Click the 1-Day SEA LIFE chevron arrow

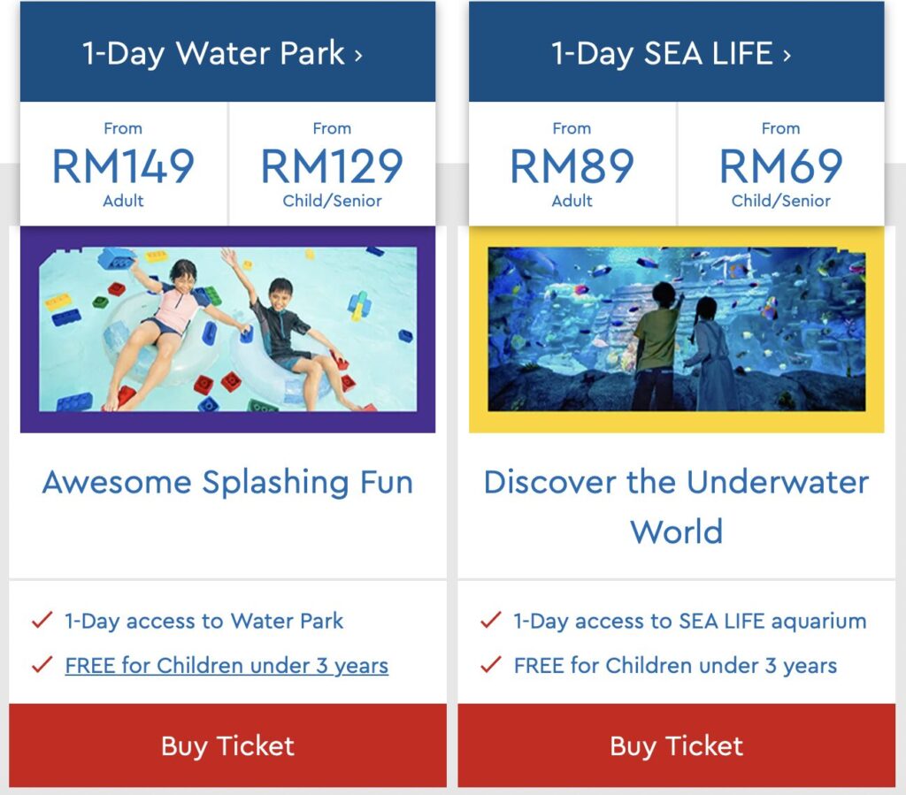point(787,56)
